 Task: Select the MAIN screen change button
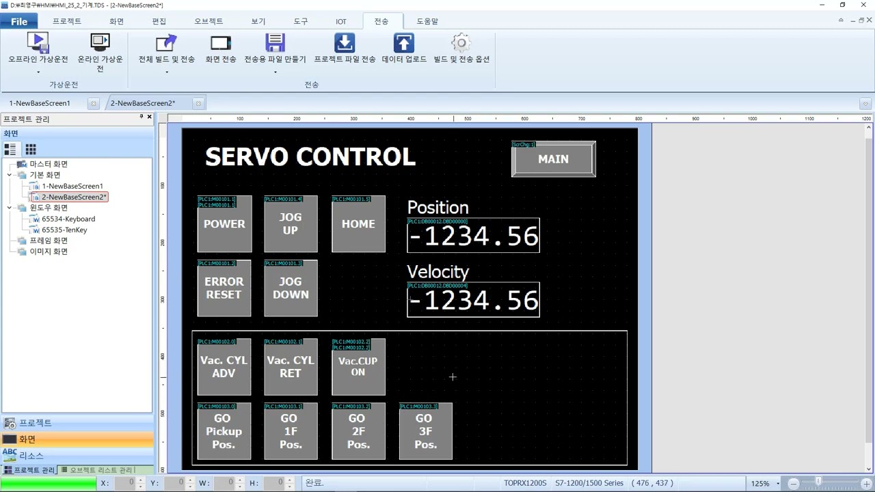click(x=554, y=159)
